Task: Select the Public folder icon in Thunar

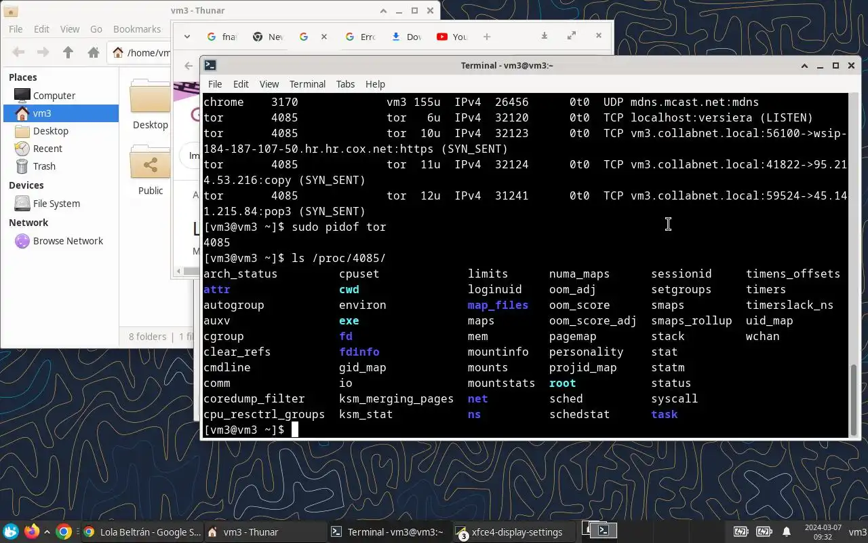Action: (x=150, y=164)
